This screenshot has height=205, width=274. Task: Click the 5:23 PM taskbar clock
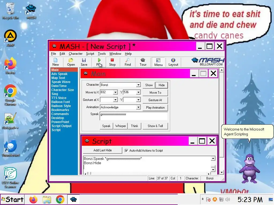(250, 199)
